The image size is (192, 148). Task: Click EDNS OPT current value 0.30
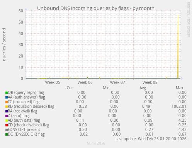click(x=83, y=130)
